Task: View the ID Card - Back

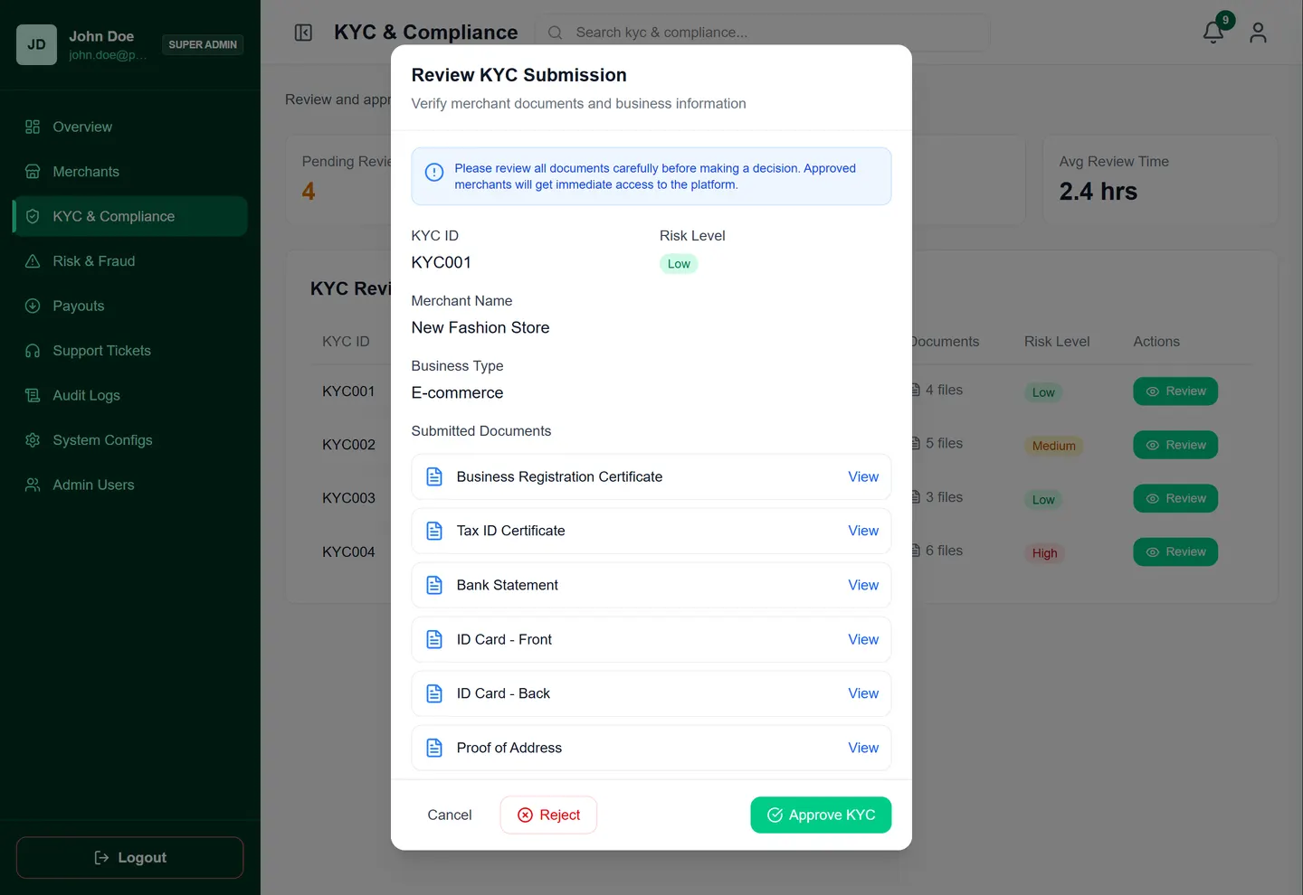Action: coord(863,693)
